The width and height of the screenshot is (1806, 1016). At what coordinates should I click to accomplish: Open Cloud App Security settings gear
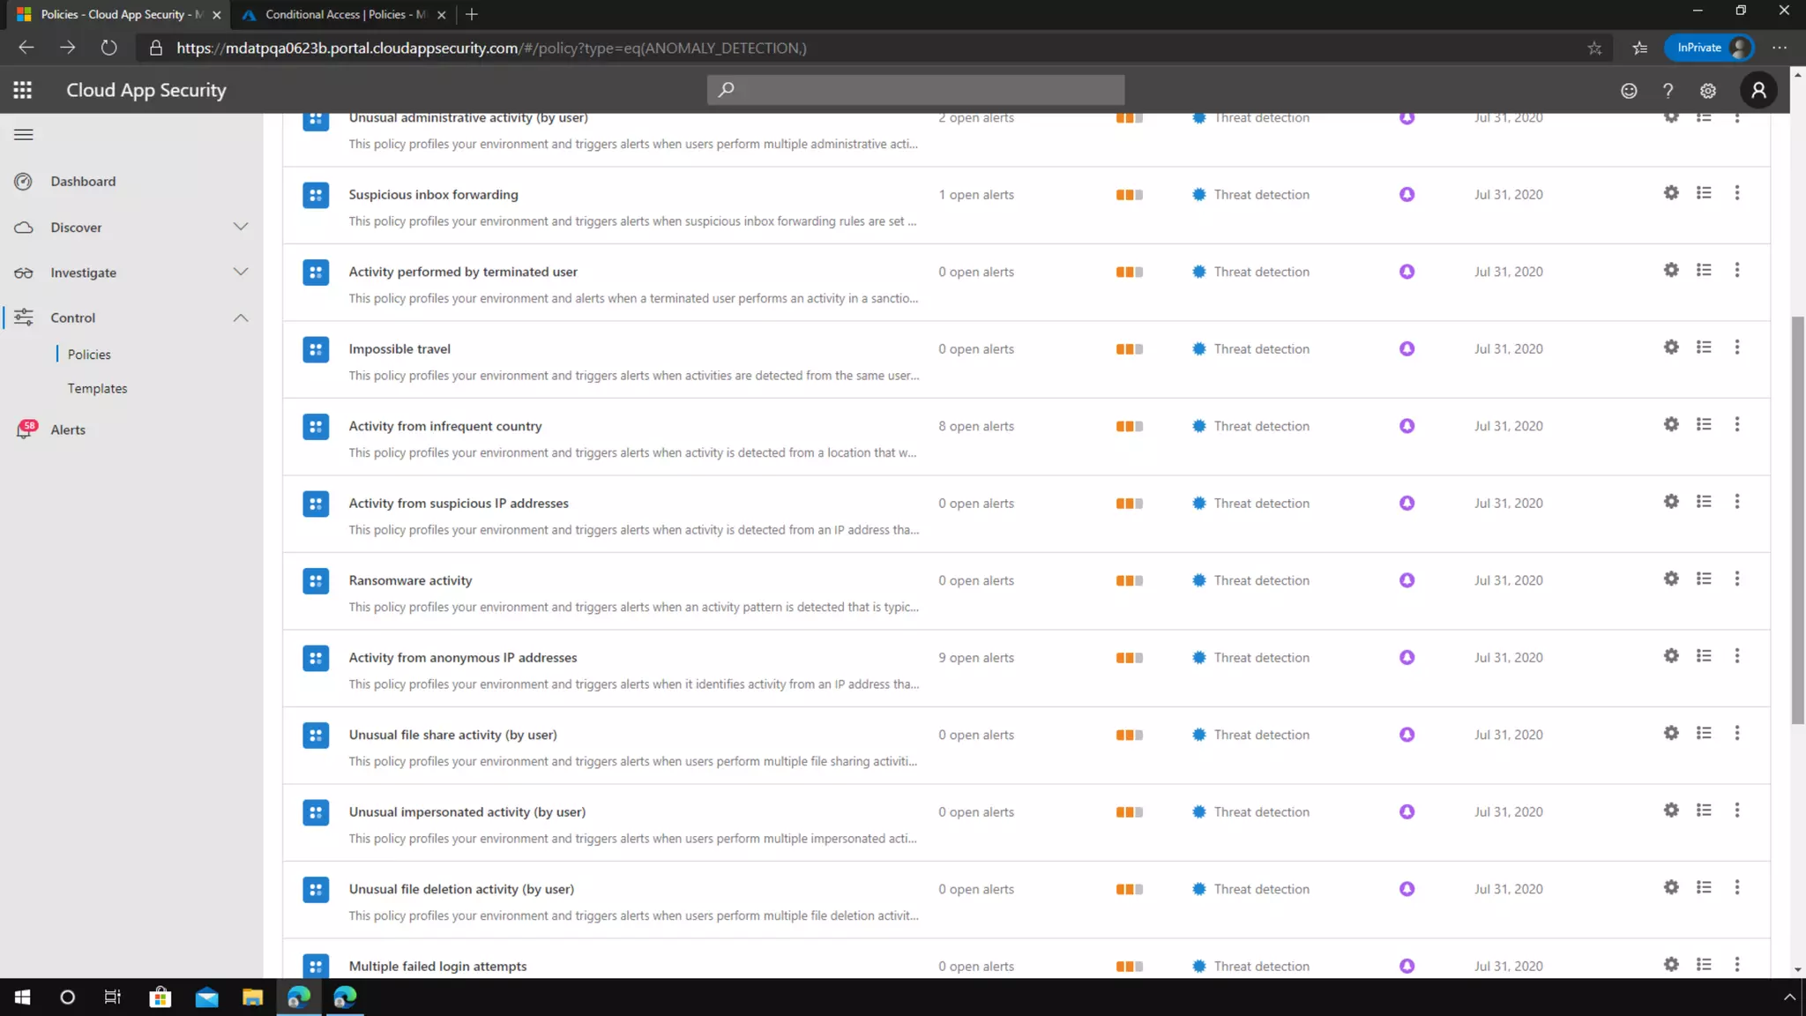point(1708,90)
